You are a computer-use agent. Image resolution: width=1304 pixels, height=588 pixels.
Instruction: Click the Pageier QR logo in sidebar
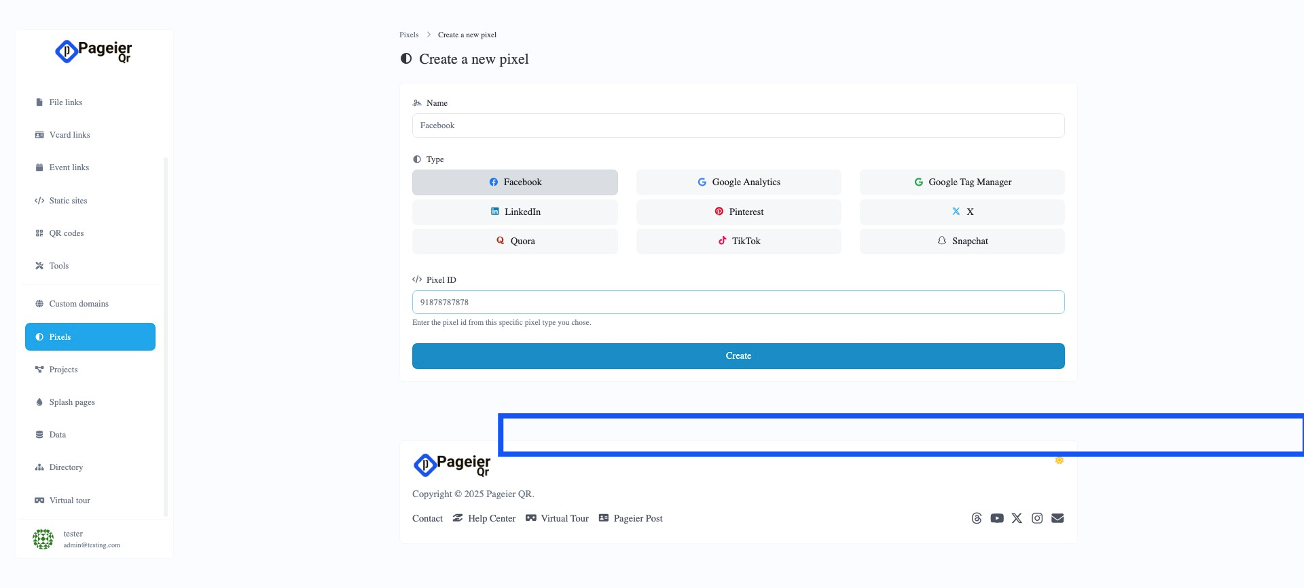pos(94,52)
